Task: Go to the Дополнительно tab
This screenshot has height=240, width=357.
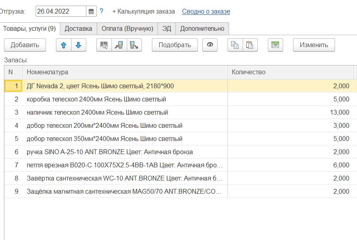Action: 202,28
